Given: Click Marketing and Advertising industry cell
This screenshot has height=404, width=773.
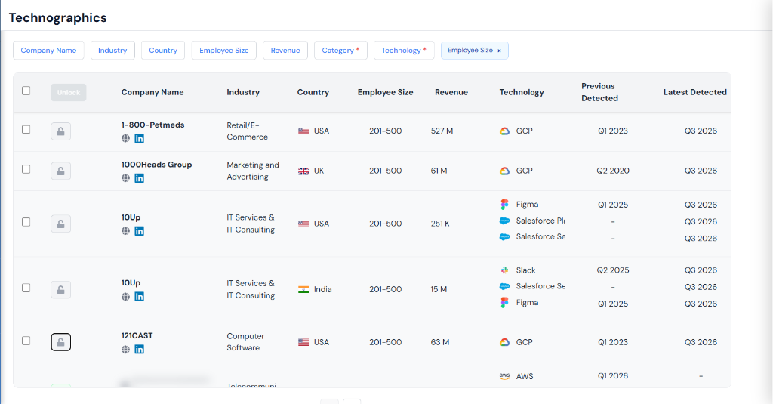Looking at the screenshot, I should click(253, 171).
